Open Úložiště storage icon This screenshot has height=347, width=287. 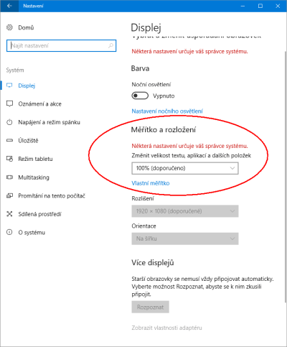pyautogui.click(x=9, y=140)
